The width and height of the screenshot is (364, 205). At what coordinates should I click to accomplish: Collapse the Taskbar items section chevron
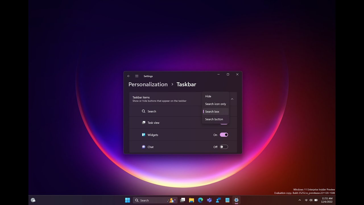(x=232, y=99)
